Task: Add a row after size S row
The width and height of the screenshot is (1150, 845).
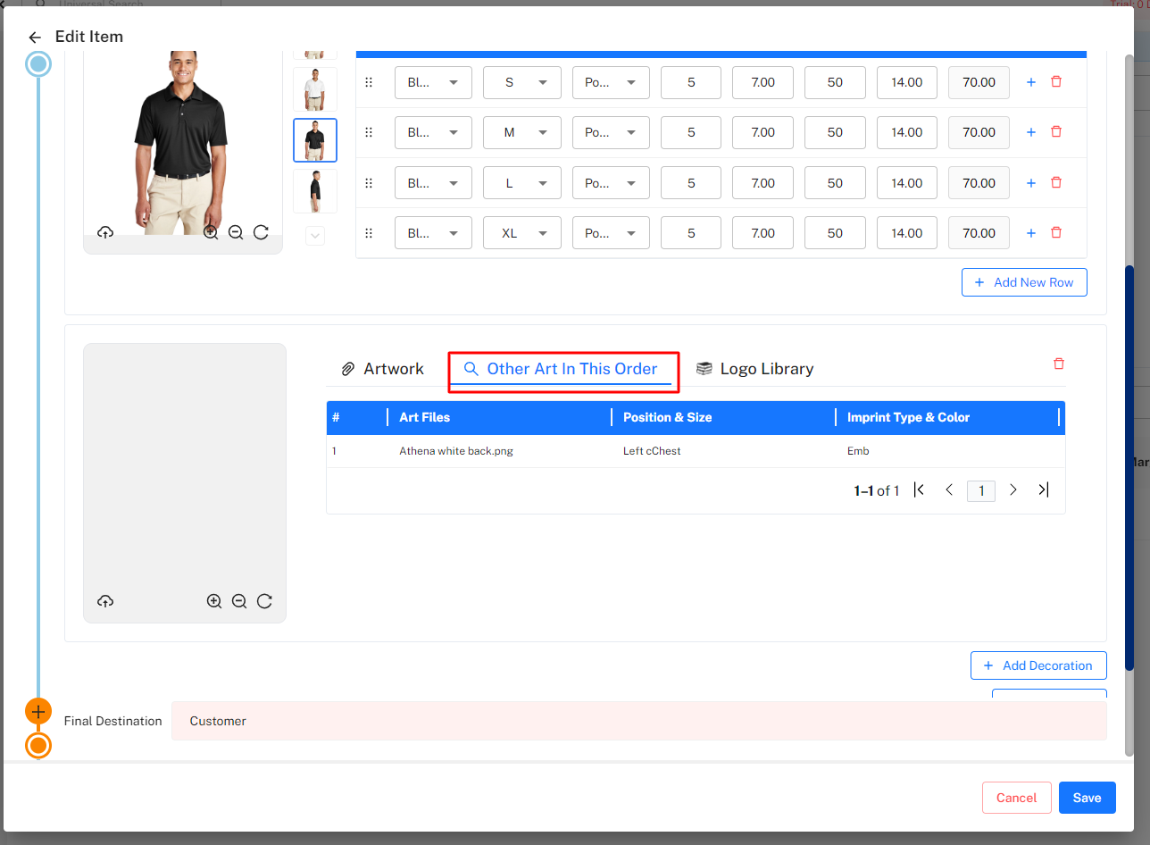Action: tap(1031, 82)
